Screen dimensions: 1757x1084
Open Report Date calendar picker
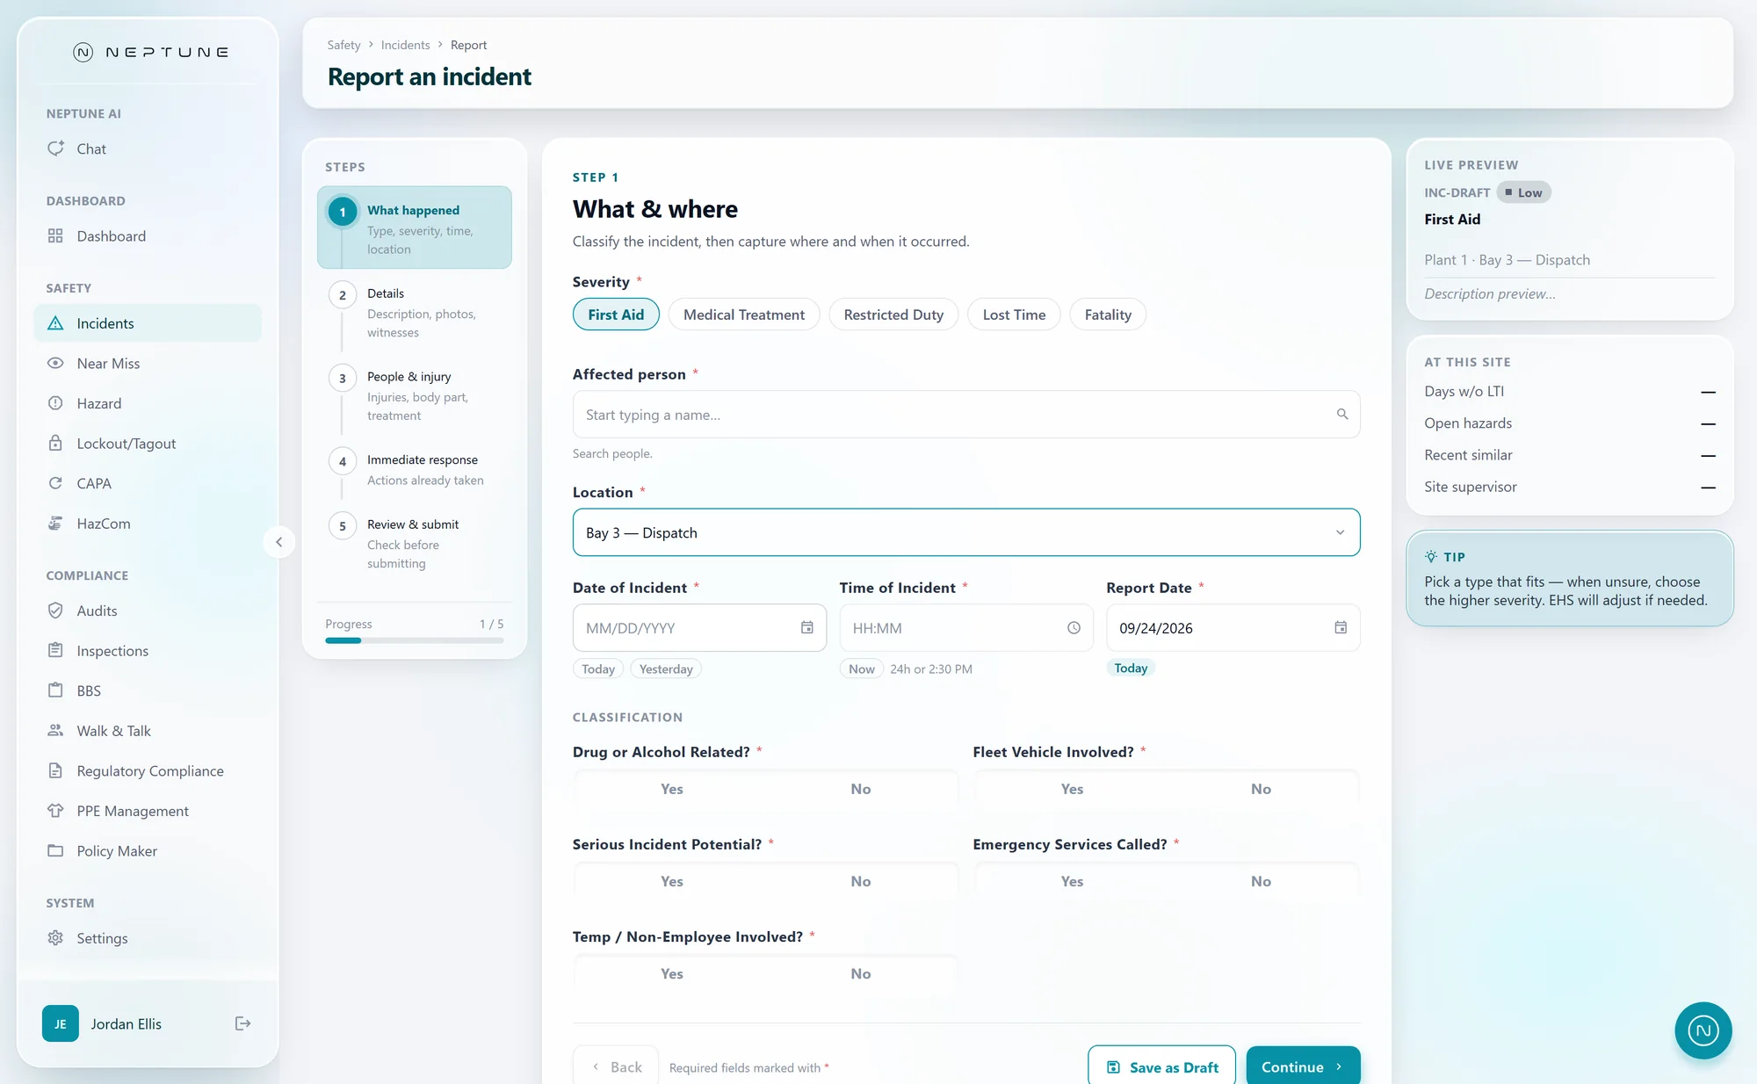coord(1341,627)
